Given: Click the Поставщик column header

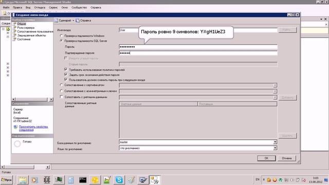Looking at the screenshot, I should 237,104.
